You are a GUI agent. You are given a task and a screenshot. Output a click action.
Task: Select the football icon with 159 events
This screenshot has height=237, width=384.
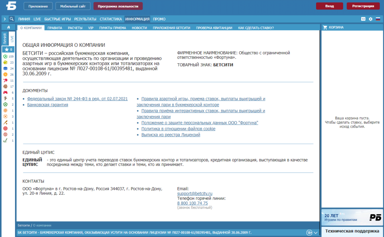coord(5,57)
